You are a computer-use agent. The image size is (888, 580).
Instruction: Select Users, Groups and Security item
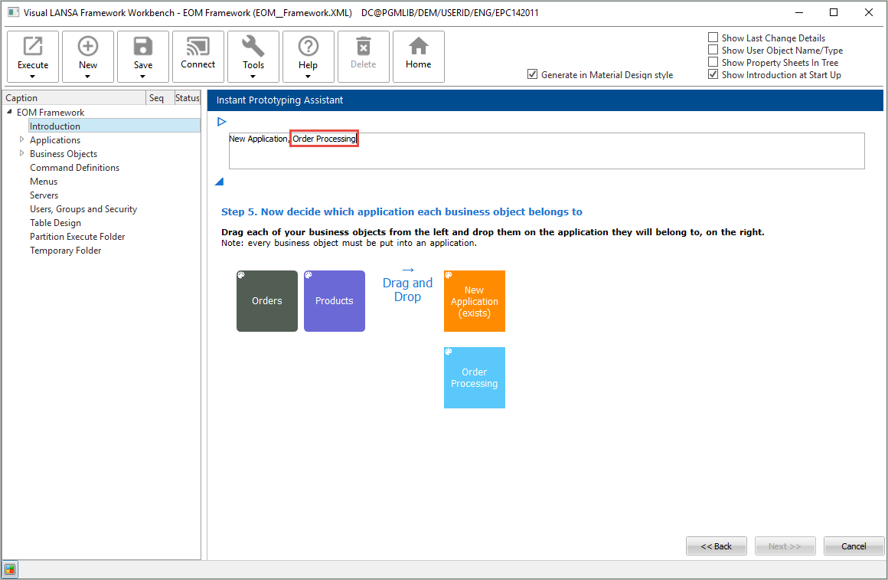click(x=83, y=209)
